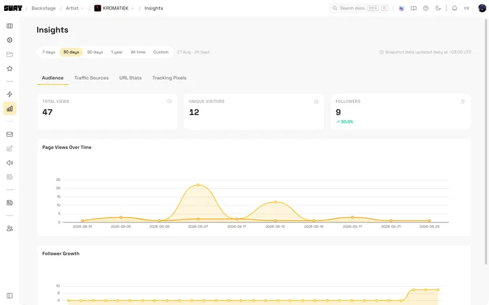Select the All time range
The width and height of the screenshot is (489, 305).
138,52
